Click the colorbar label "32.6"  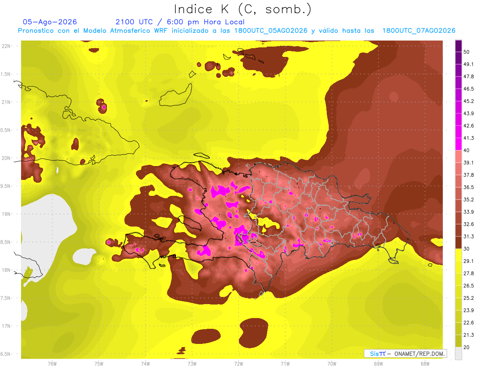(x=469, y=224)
